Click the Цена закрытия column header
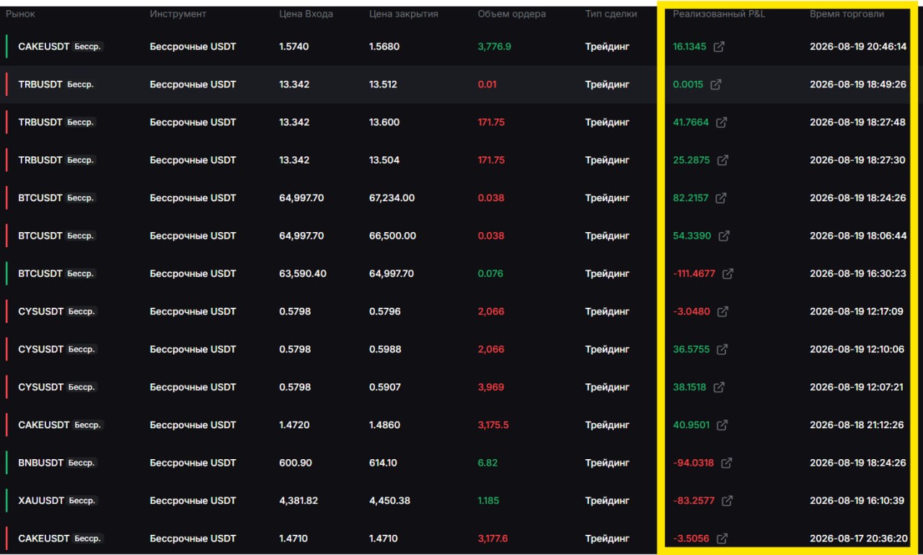The width and height of the screenshot is (923, 555). point(404,14)
